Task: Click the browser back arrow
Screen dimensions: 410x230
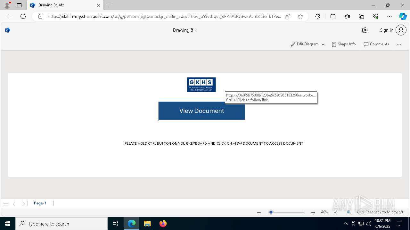Action: coord(9,16)
